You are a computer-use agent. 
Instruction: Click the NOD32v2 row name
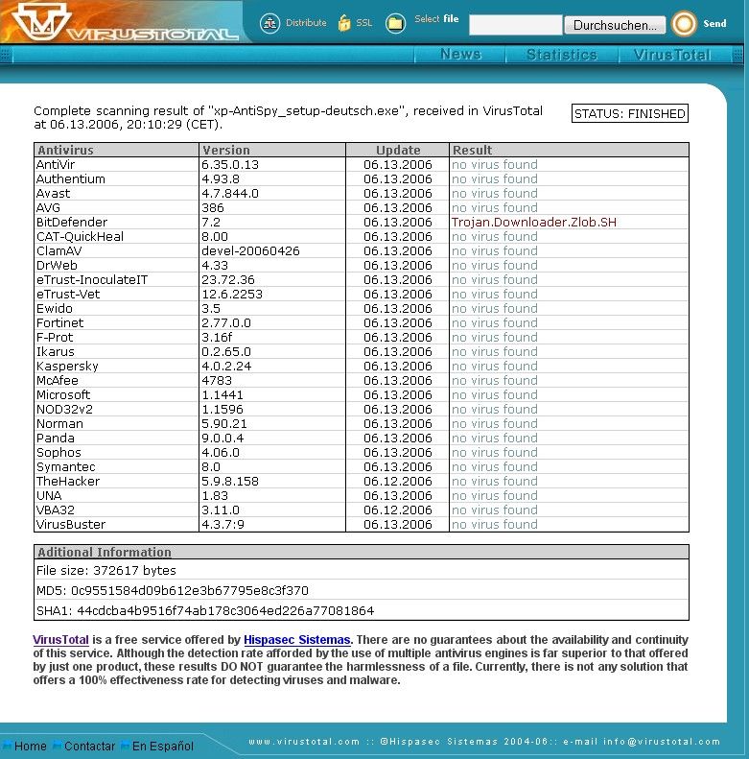click(x=64, y=410)
